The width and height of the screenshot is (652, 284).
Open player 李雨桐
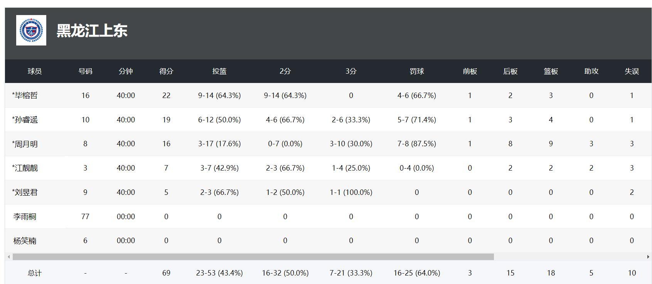coord(25,217)
